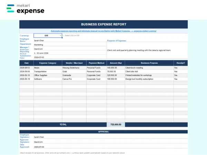Click the Purpose of Expense description text
Viewport: 207px width, 155px height.
tap(139, 50)
